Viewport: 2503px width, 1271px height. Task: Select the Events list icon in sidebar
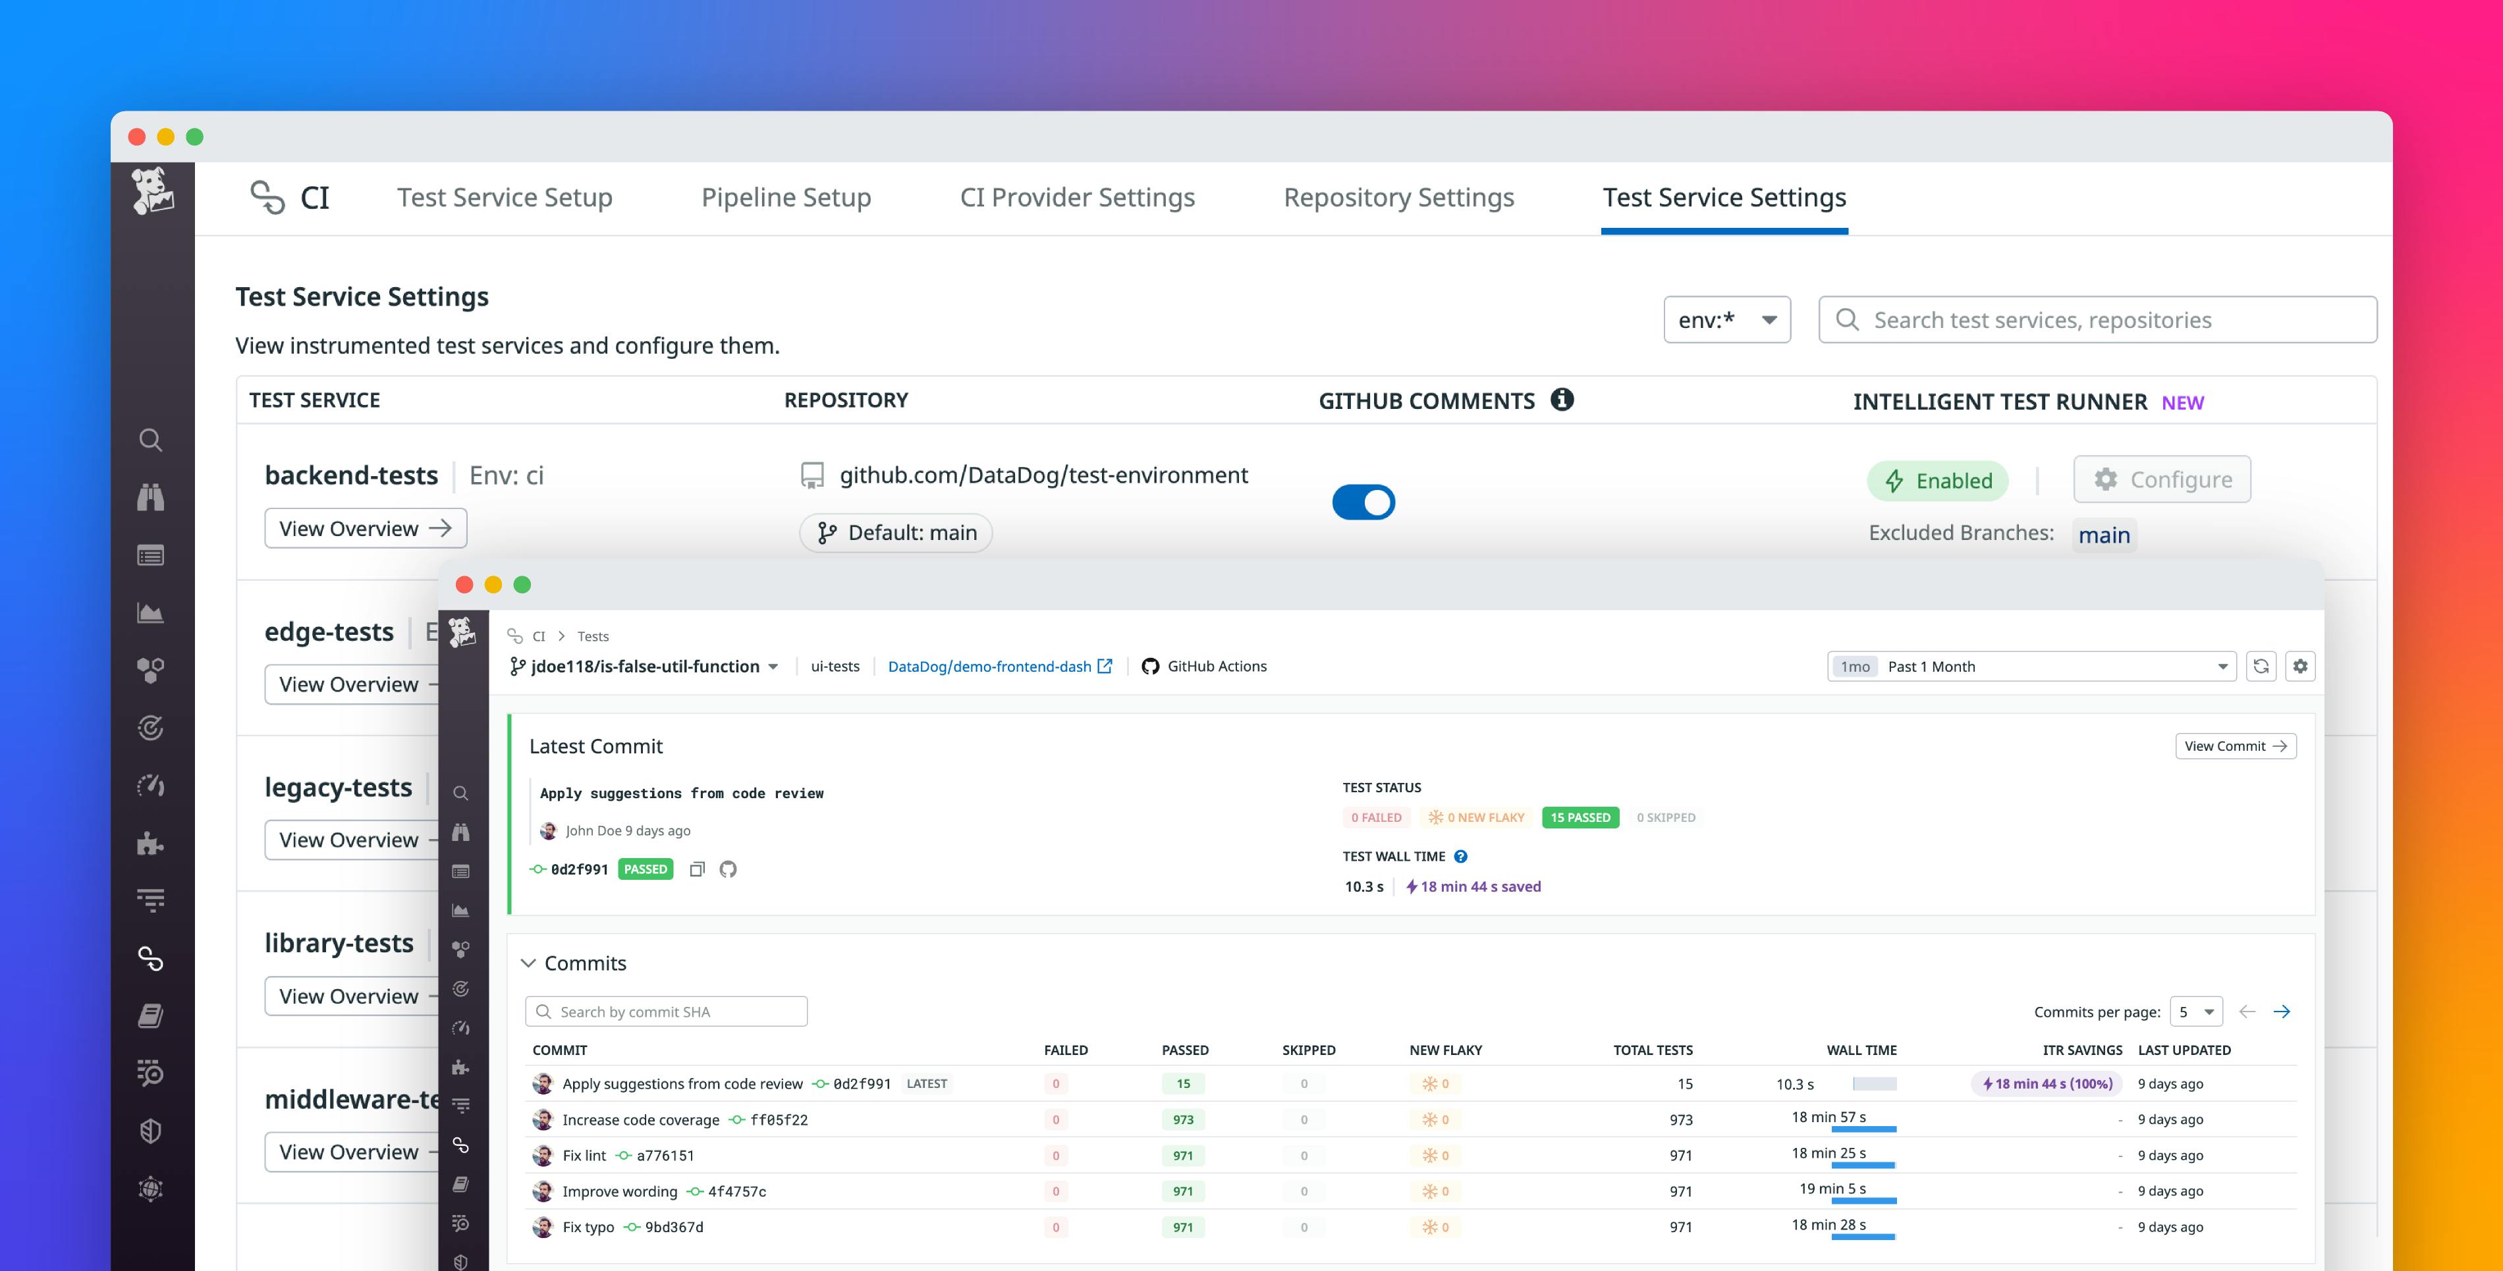[151, 555]
